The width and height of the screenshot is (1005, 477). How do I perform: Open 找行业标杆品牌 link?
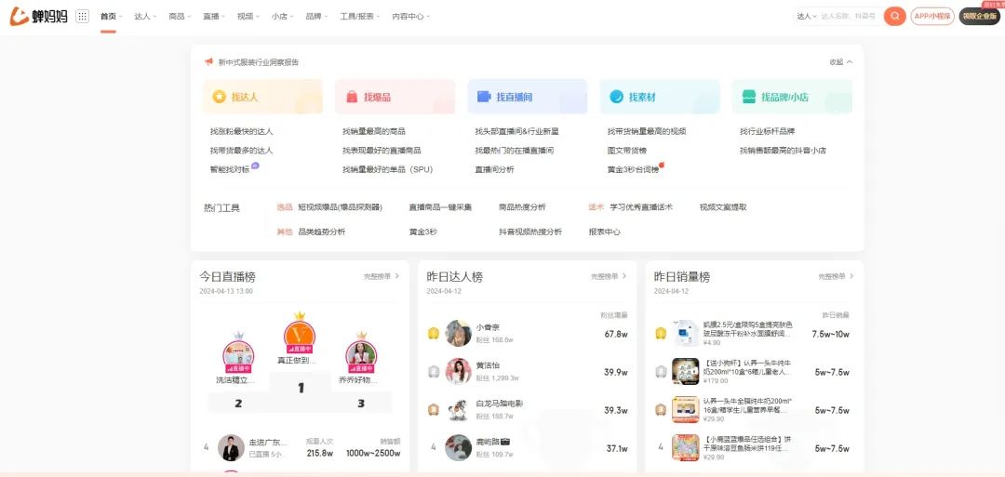point(767,131)
